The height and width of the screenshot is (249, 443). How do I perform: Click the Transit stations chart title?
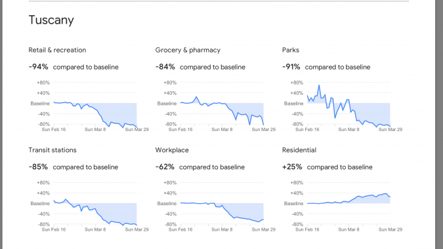tap(53, 150)
